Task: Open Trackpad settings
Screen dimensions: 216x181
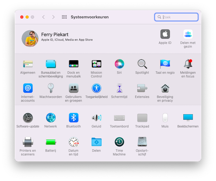Action: coord(142,118)
